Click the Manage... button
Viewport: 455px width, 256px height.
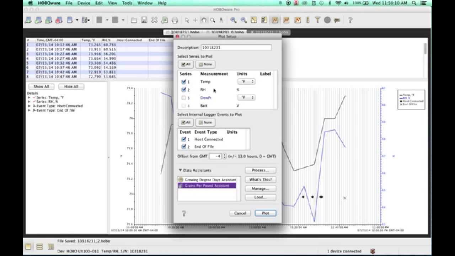261,188
